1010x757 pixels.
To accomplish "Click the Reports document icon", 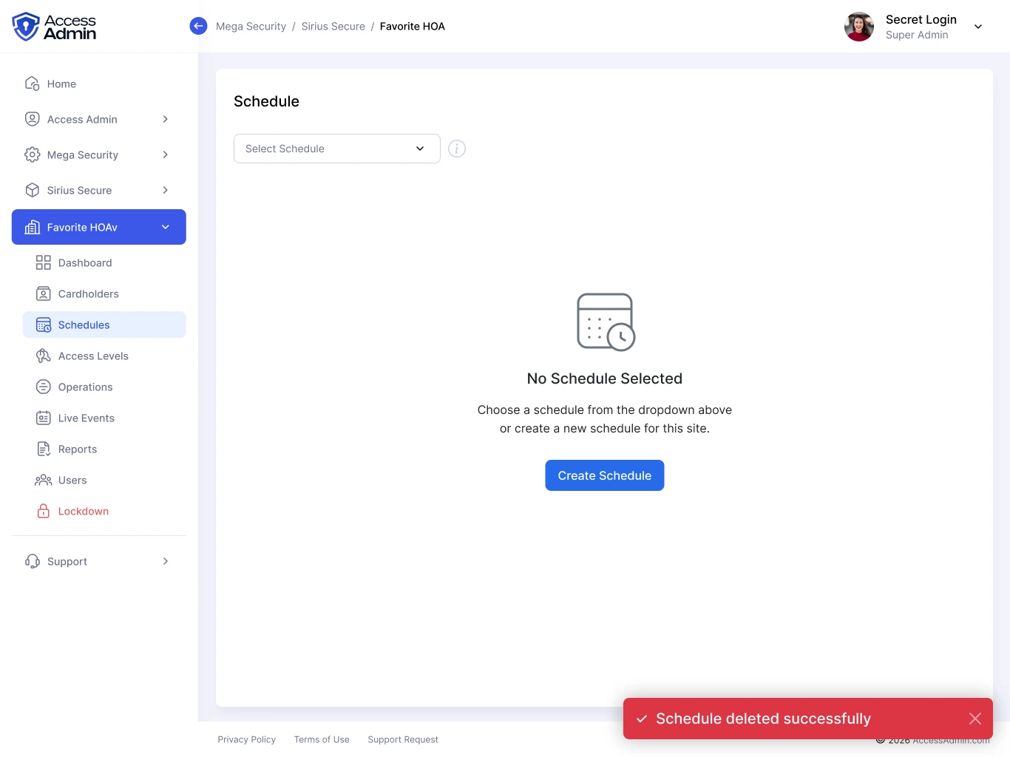I will coord(44,449).
